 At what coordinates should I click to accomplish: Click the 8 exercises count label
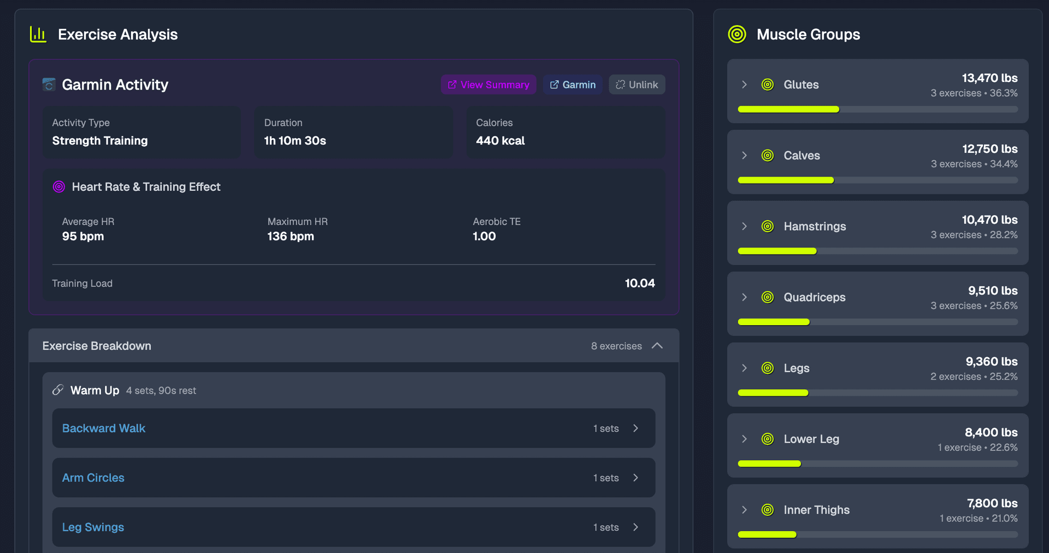[616, 345]
